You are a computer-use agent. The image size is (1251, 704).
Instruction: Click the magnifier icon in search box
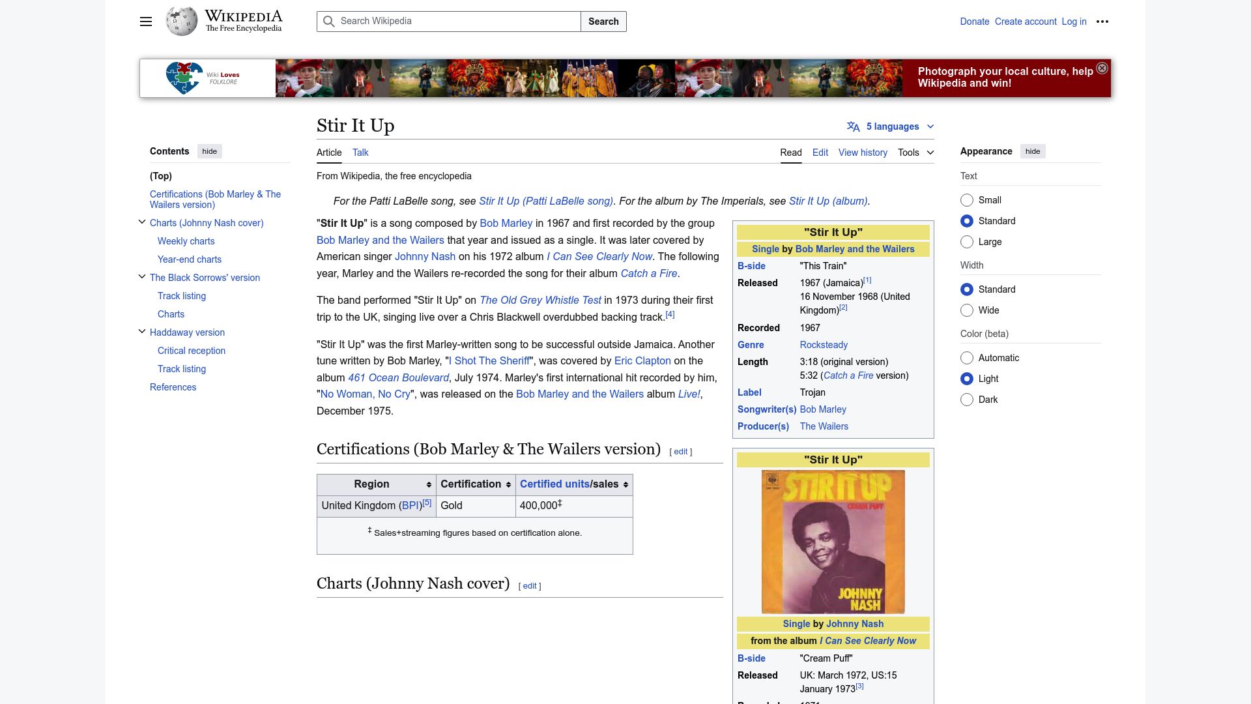click(330, 22)
